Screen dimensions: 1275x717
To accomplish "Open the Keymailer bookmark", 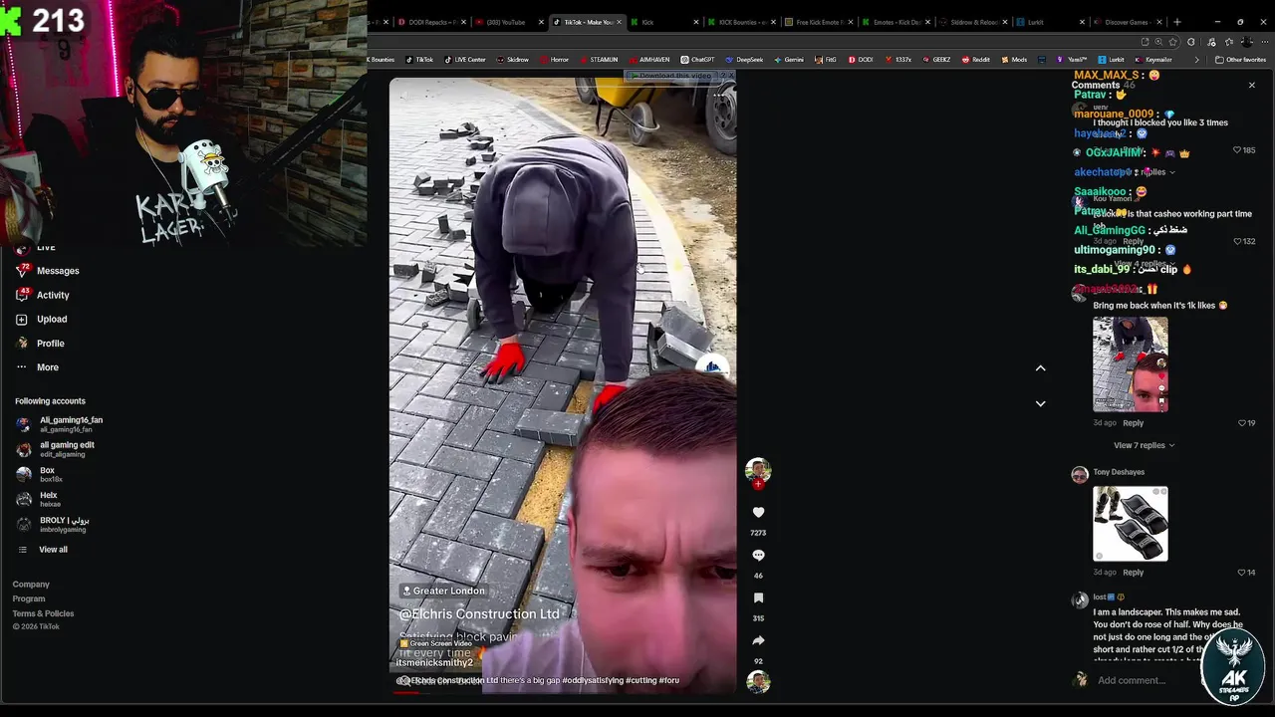I will pyautogui.click(x=1153, y=60).
